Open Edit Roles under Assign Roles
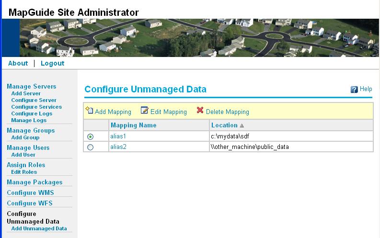This screenshot has height=238, width=380. (x=24, y=172)
